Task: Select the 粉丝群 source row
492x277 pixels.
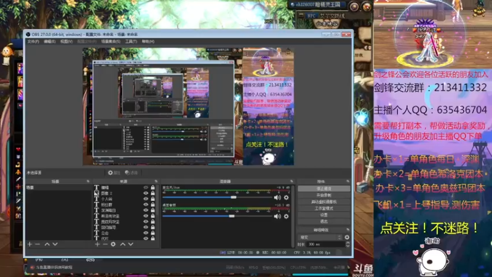Action: click(x=125, y=204)
